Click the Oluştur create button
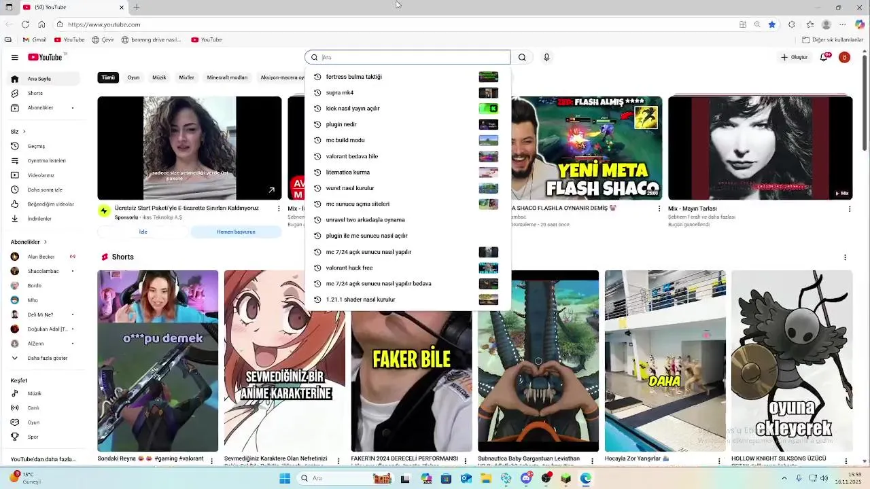 (794, 57)
